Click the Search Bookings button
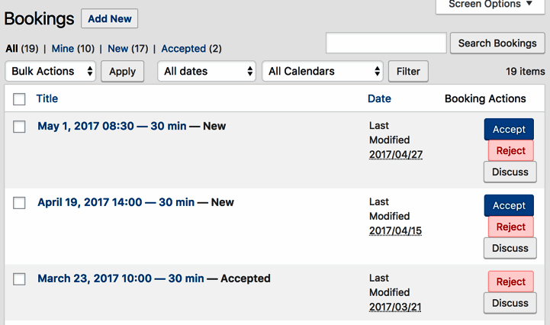This screenshot has height=325, width=550. coord(497,43)
